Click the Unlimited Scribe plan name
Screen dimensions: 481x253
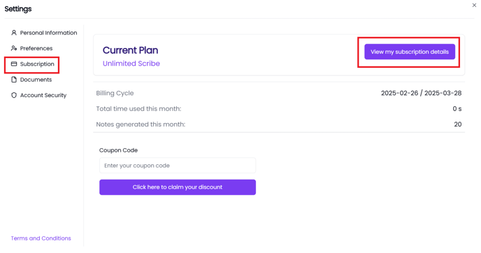click(131, 64)
